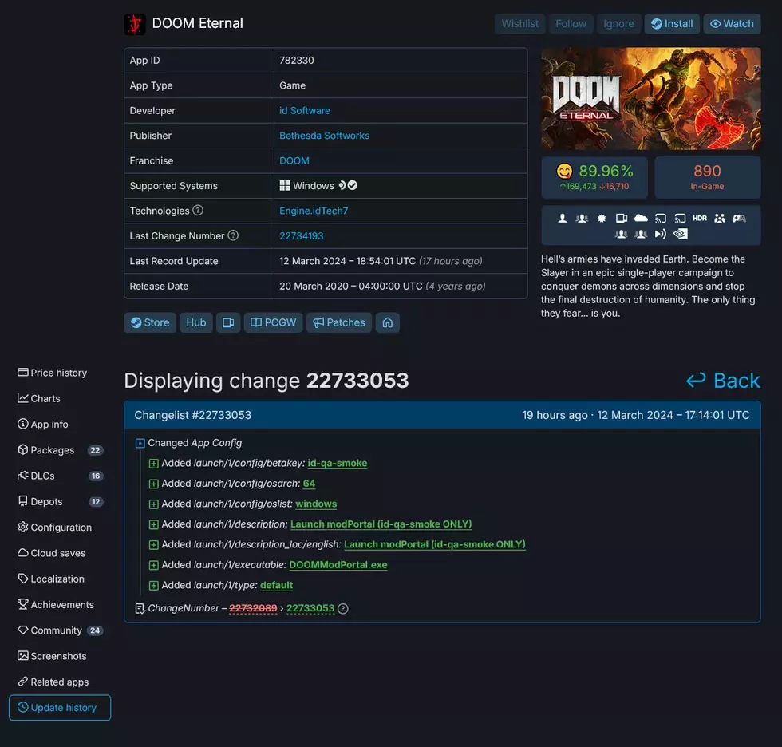The width and height of the screenshot is (782, 747).
Task: Click the osarch value 64
Action: click(x=310, y=484)
